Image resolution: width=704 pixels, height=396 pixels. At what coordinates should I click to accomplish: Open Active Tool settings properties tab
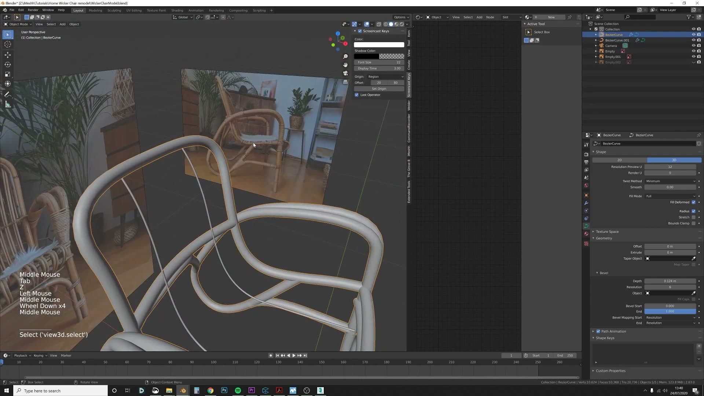pos(586,144)
